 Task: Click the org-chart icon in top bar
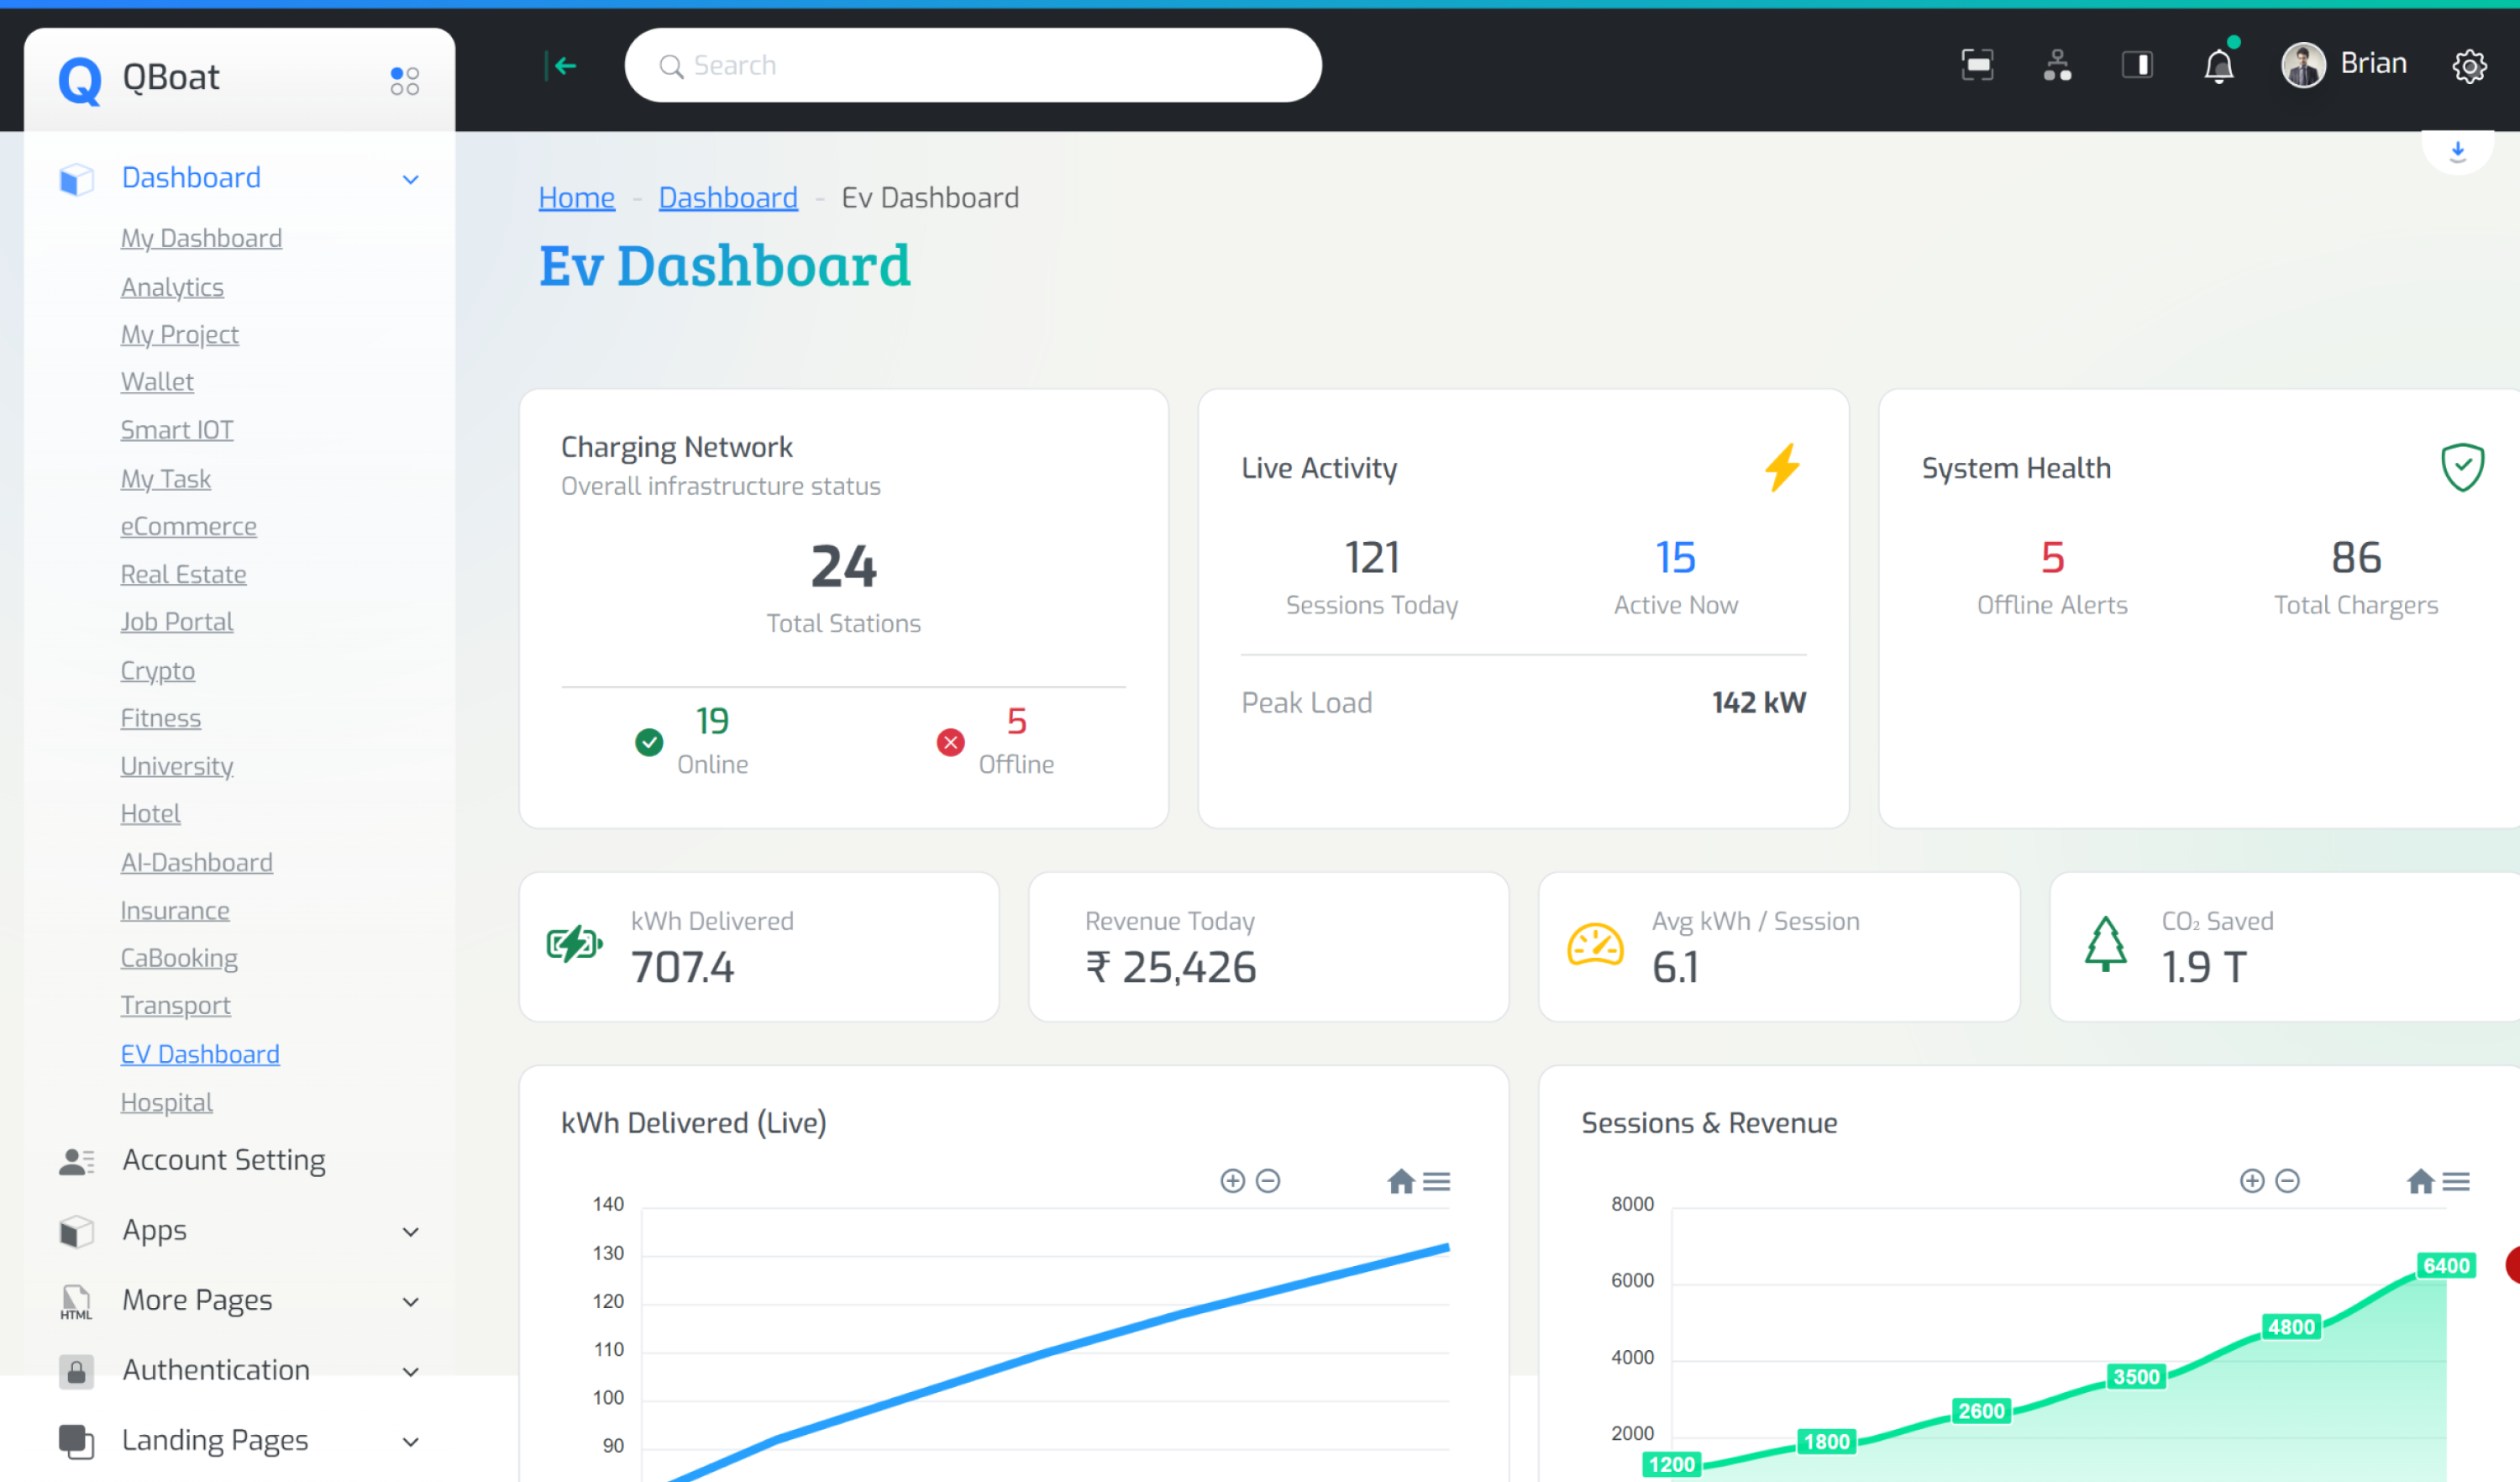coord(2056,66)
